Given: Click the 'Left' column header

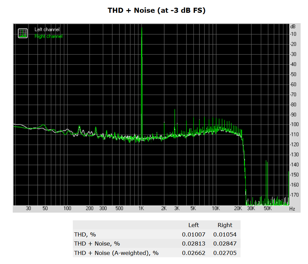Looking at the screenshot, I should coord(194,225).
